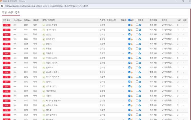191x120 pixels.
Task: Check high-quality checkbox for track 0001
Action: (x=137, y=25)
